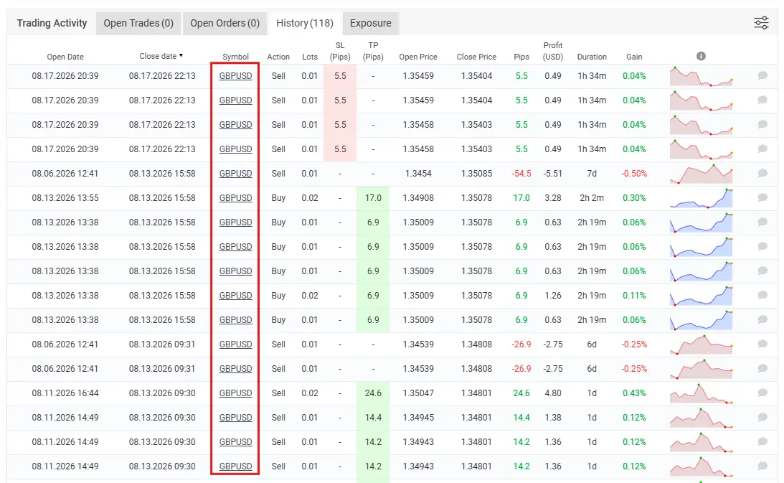Click the -54.5 pips value
The image size is (784, 483).
pyautogui.click(x=521, y=173)
